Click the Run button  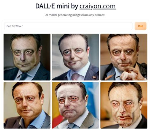[x=140, y=26]
